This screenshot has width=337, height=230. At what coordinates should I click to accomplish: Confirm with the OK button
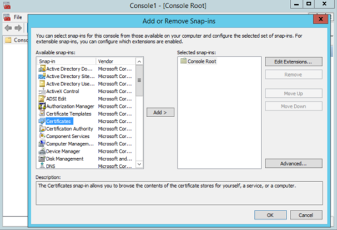click(270, 215)
